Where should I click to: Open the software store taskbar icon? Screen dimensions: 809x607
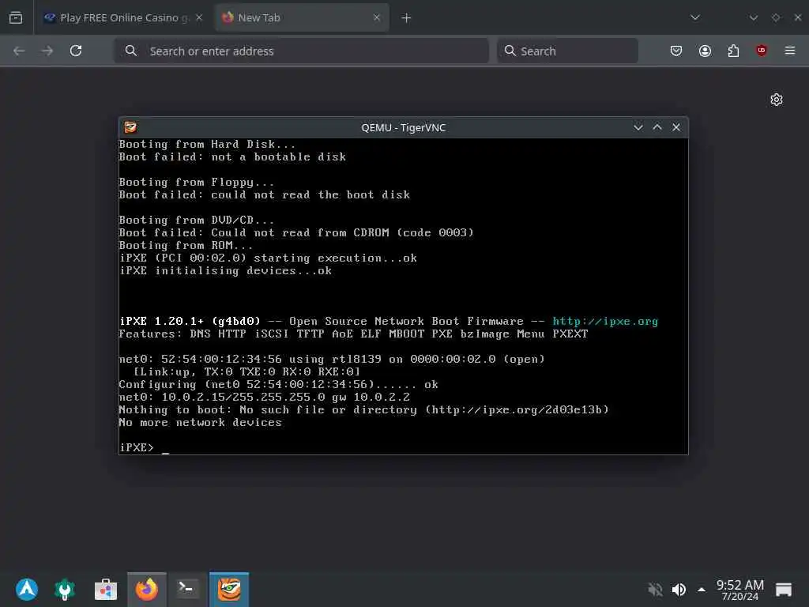pos(106,590)
